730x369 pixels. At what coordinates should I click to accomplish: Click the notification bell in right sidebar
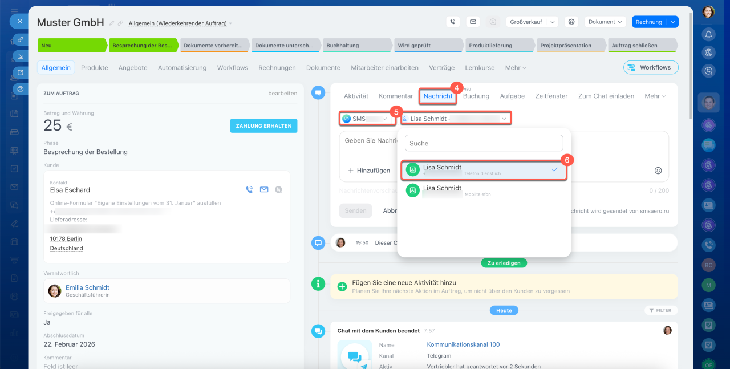708,34
